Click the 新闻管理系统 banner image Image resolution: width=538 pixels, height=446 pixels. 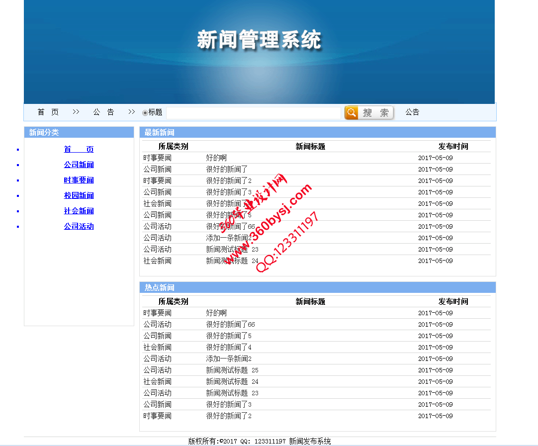[x=259, y=52]
